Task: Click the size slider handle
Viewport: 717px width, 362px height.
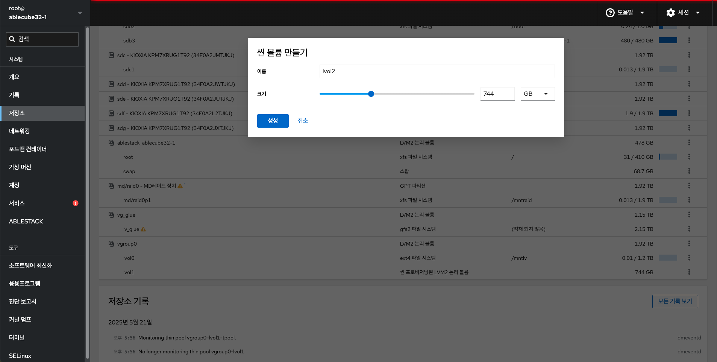Action: tap(371, 94)
